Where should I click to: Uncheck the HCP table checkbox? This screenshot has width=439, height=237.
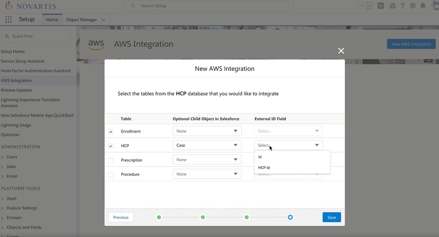[x=111, y=146]
